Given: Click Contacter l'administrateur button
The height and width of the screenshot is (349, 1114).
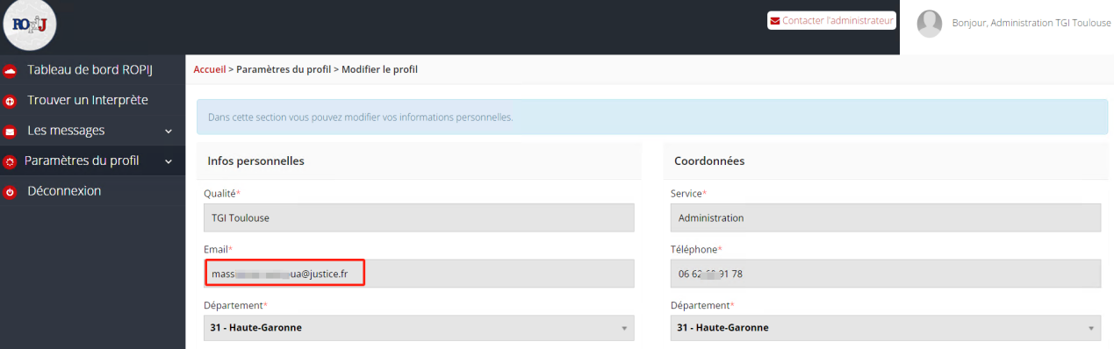Looking at the screenshot, I should point(831,20).
